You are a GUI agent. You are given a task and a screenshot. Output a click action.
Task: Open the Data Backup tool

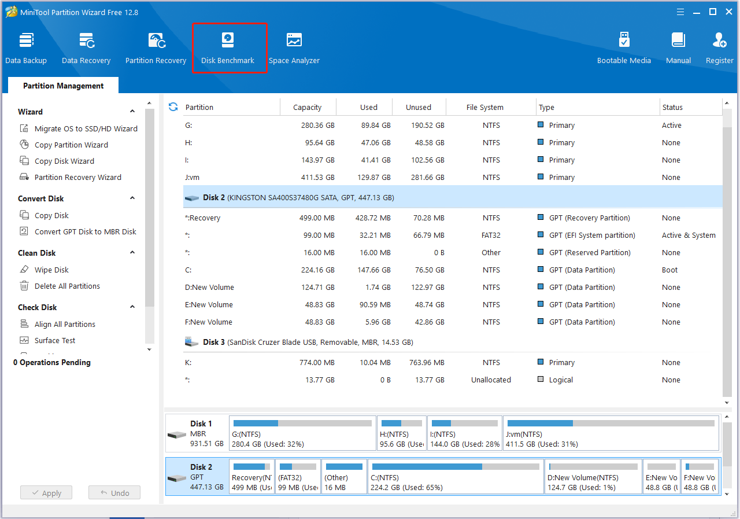[26, 48]
